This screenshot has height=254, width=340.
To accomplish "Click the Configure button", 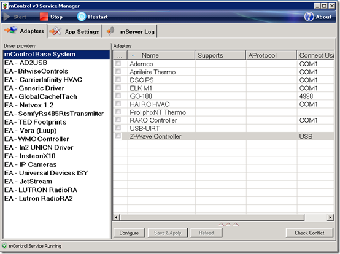I will [129, 233].
